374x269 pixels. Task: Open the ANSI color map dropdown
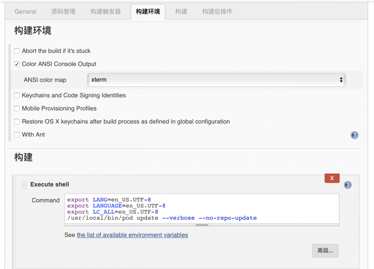[217, 80]
